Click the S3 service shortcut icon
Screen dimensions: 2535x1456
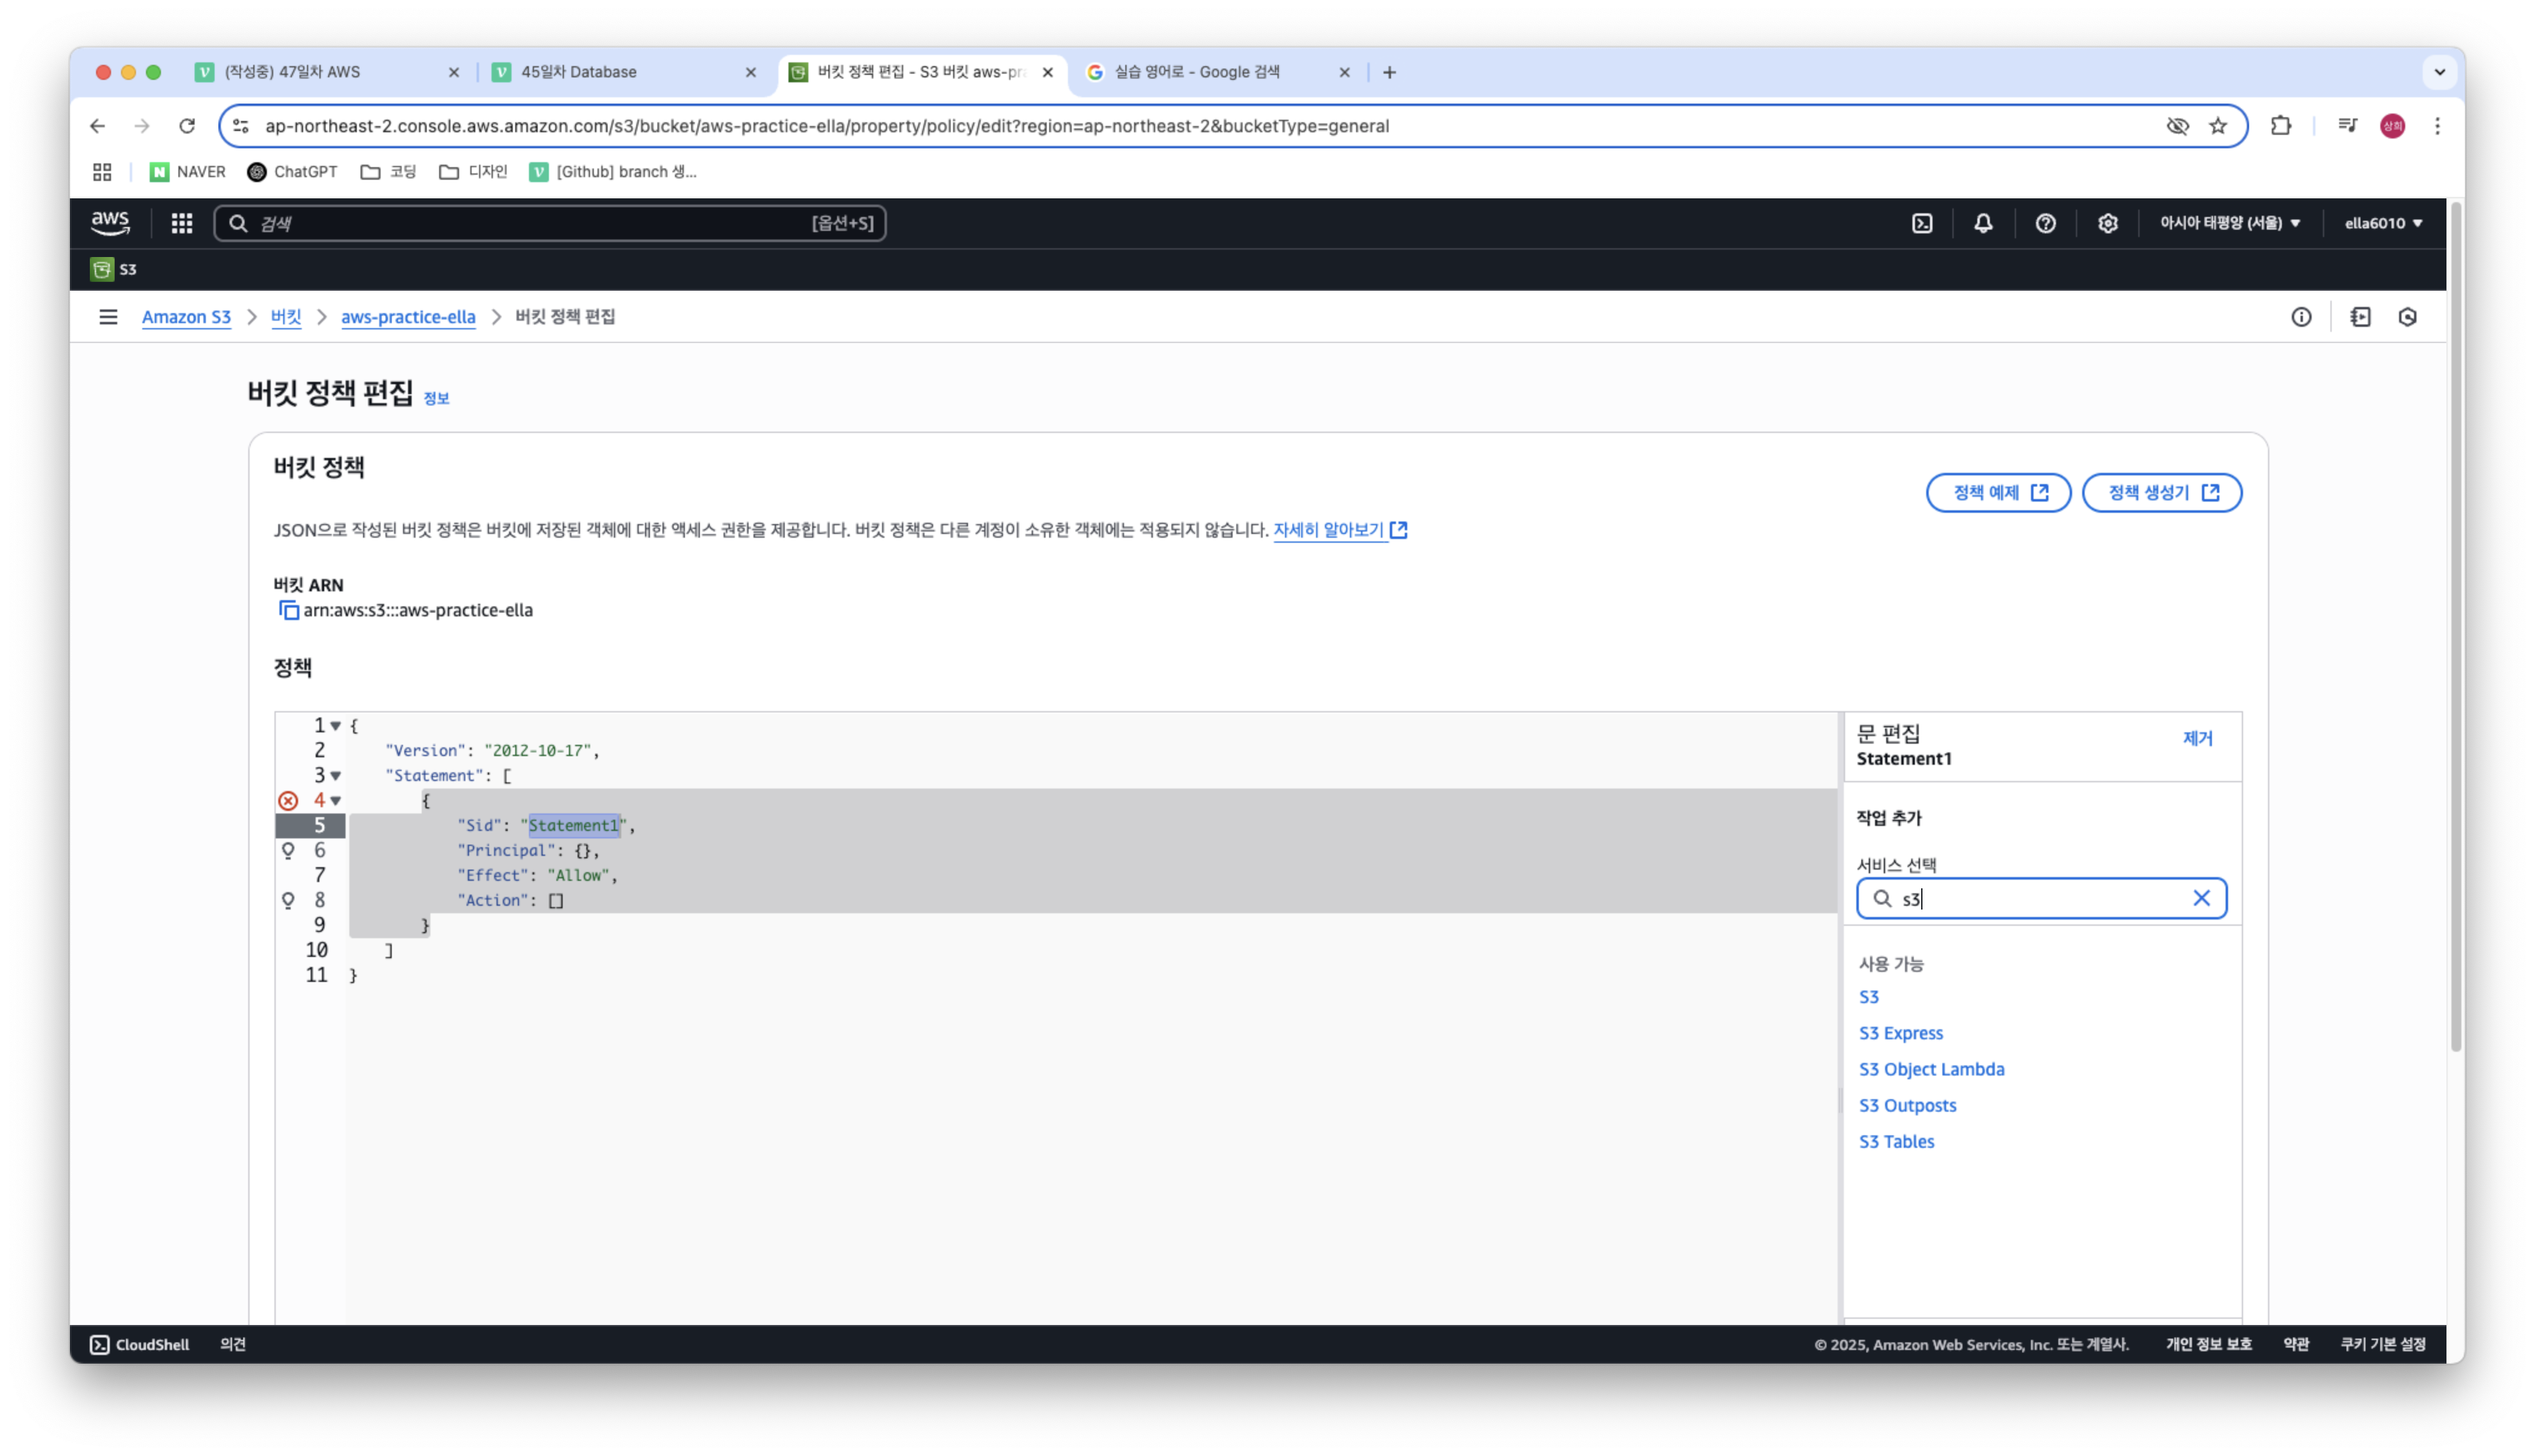[102, 269]
